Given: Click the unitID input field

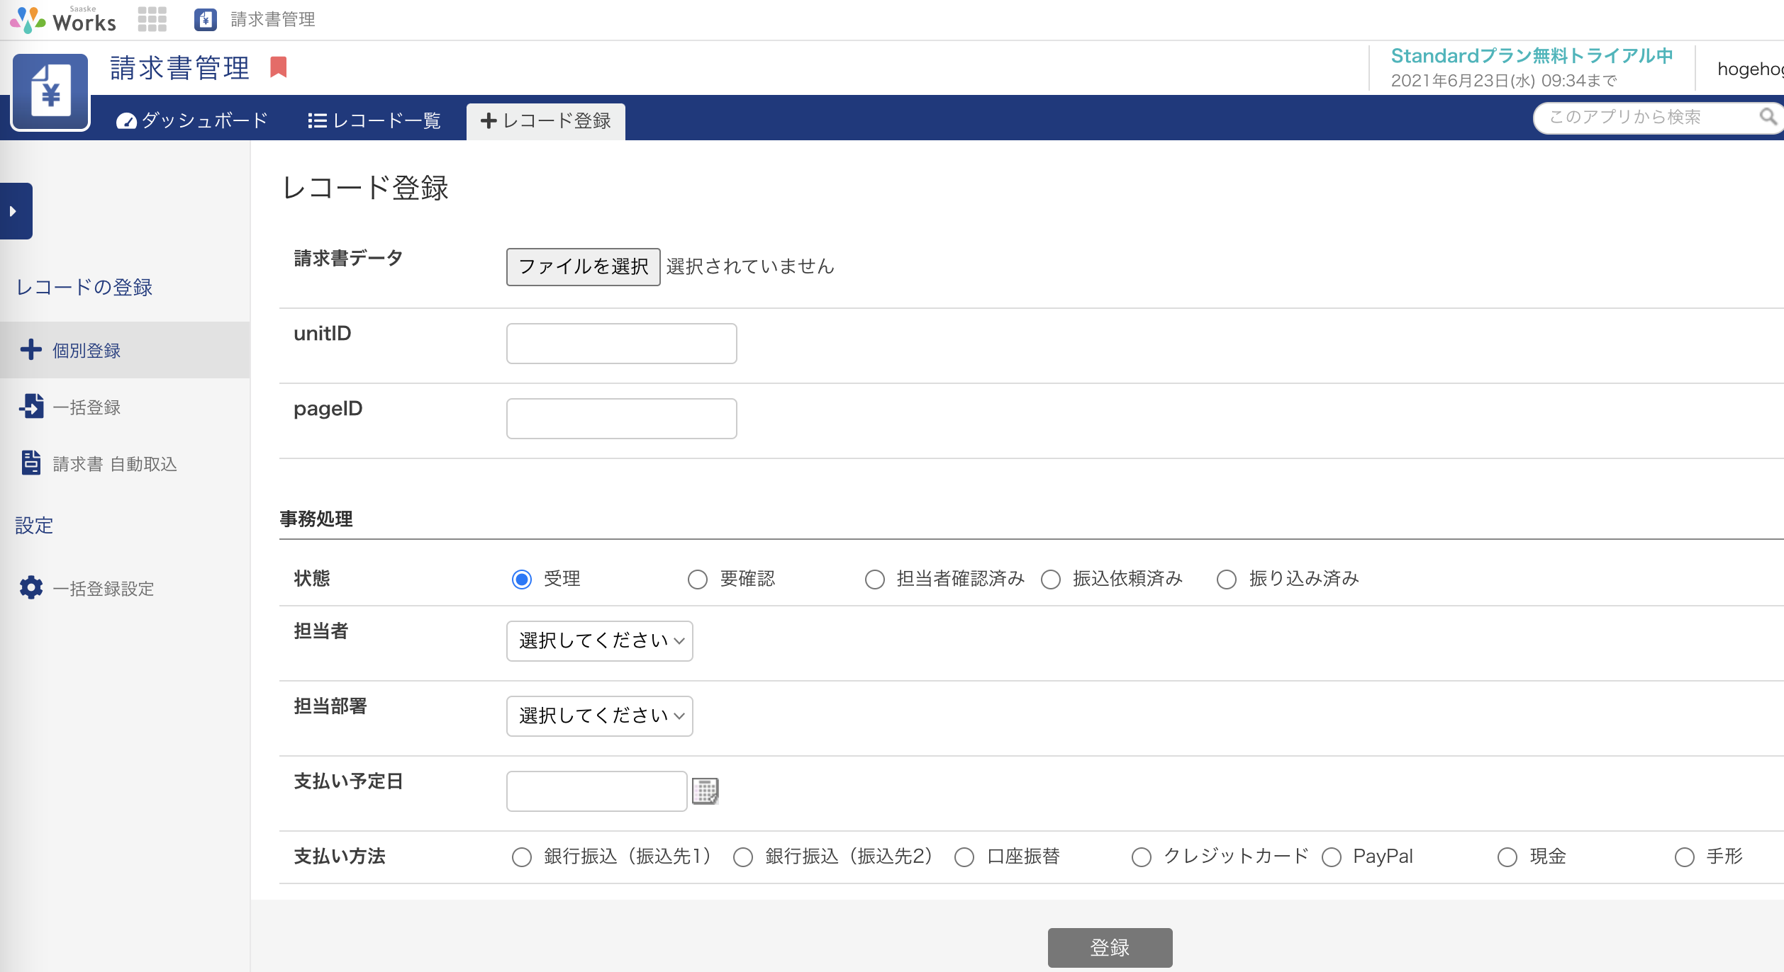Looking at the screenshot, I should coord(621,344).
